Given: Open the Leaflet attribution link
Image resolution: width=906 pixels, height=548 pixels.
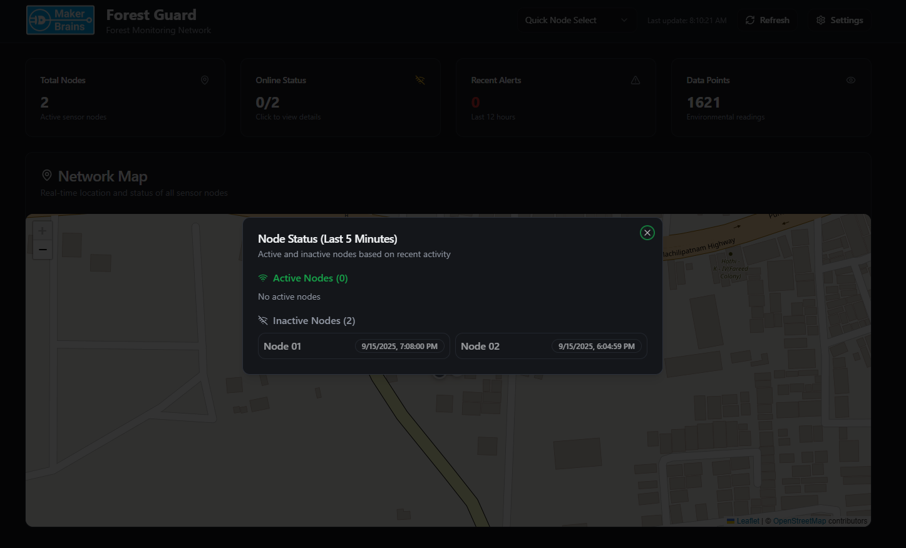Looking at the screenshot, I should click(743, 521).
